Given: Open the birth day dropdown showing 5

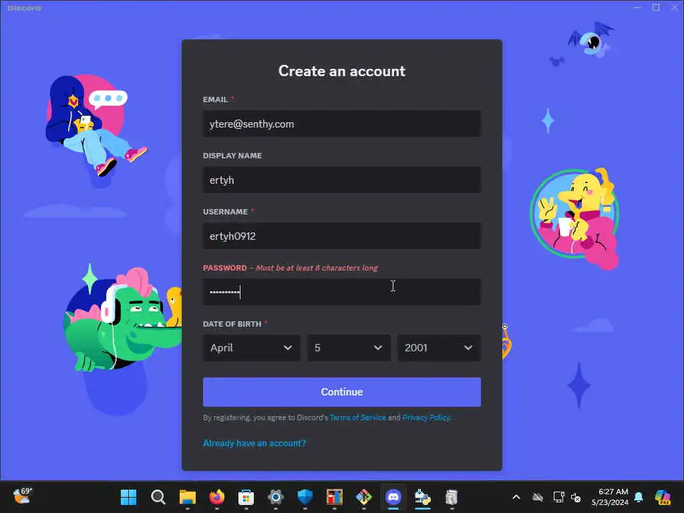Looking at the screenshot, I should 349,347.
